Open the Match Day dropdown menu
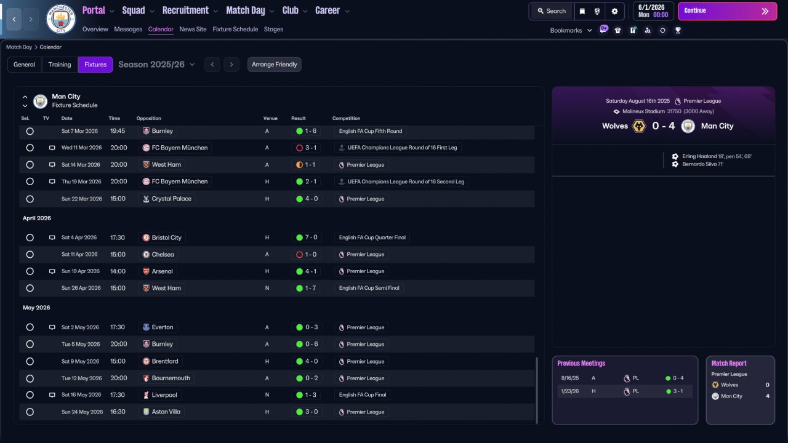 point(250,10)
